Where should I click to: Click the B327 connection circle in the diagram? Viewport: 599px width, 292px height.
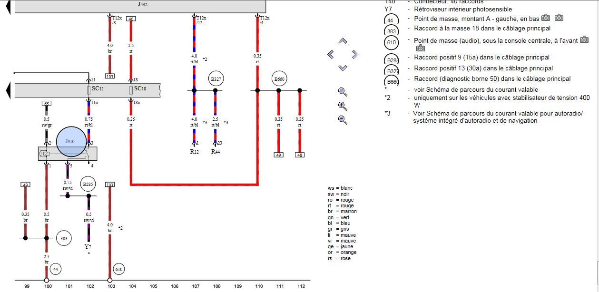(216, 78)
